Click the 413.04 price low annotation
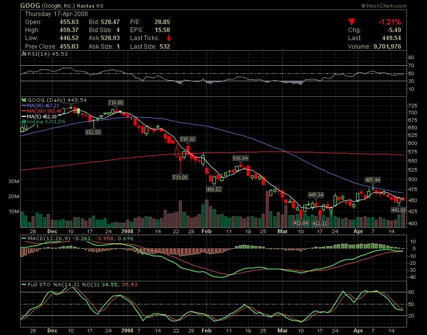Viewport: 427px width, 335px height. (300, 223)
